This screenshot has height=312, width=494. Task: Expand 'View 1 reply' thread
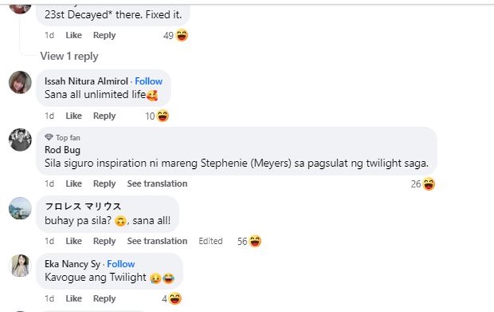click(69, 56)
